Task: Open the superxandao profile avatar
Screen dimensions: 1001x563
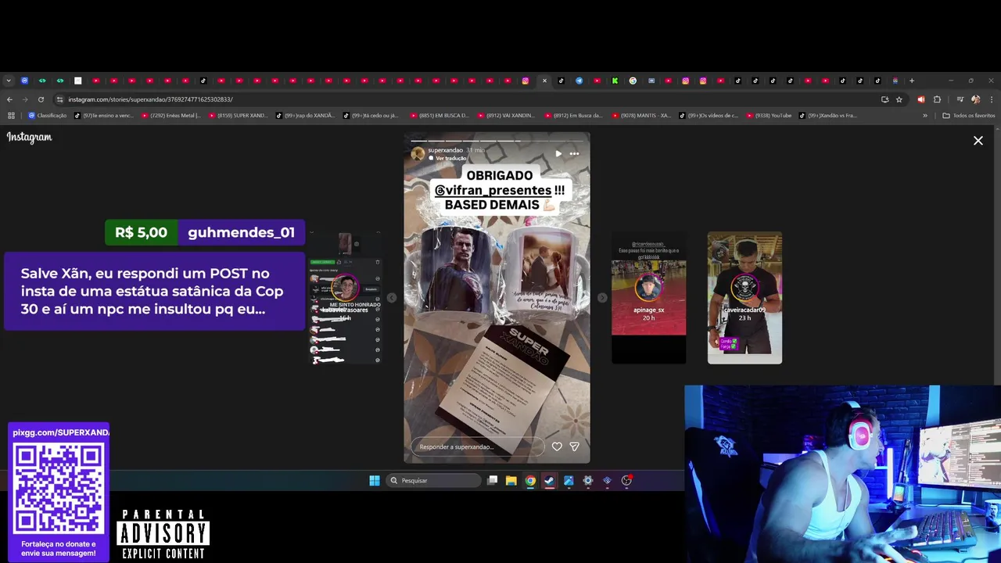Action: click(418, 153)
